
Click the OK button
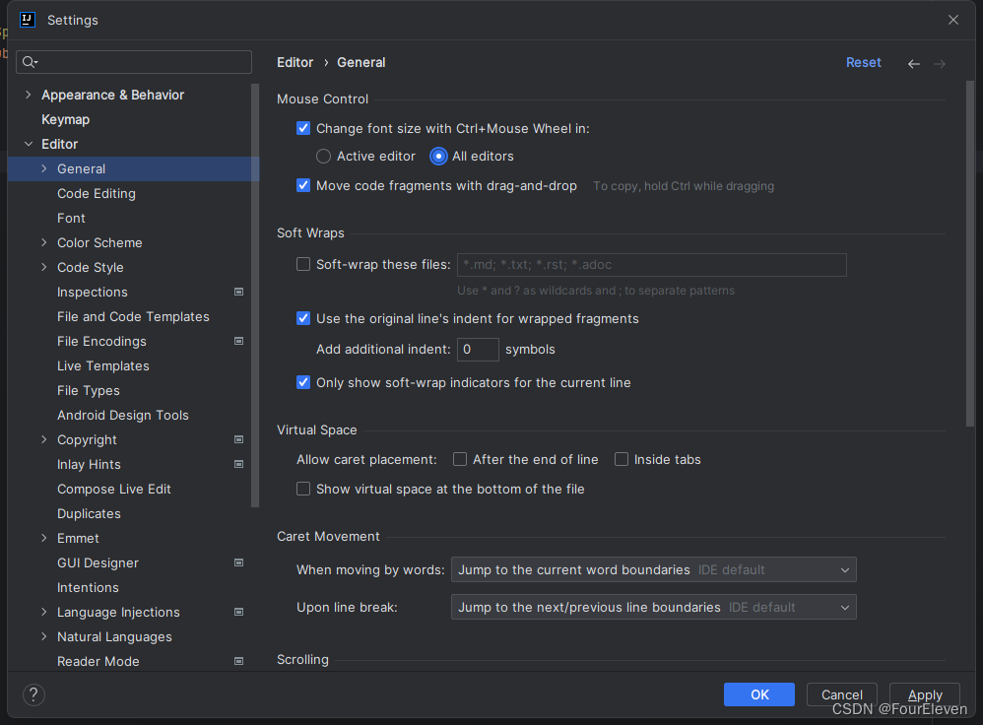click(759, 694)
